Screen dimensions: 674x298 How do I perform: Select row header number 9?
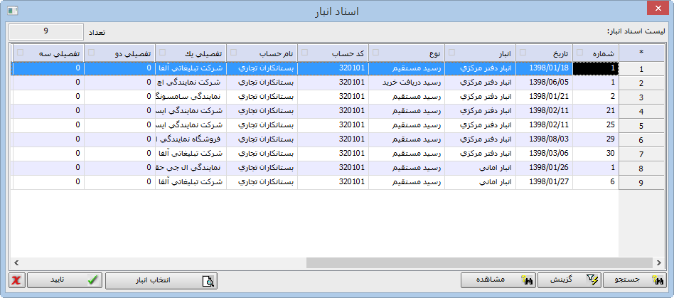click(641, 183)
